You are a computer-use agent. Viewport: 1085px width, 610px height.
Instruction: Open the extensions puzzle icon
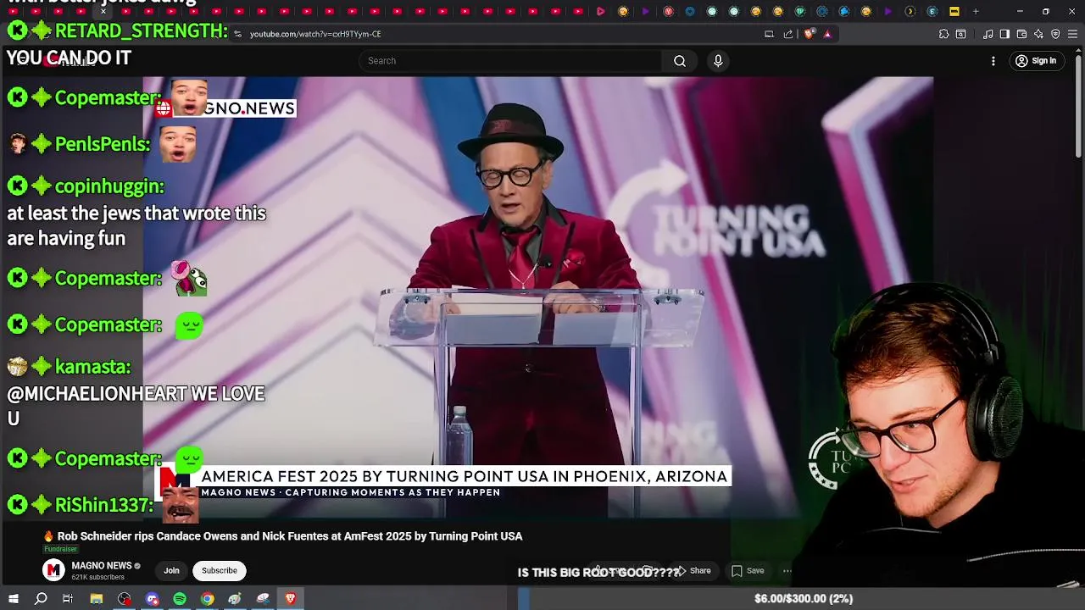coord(943,34)
